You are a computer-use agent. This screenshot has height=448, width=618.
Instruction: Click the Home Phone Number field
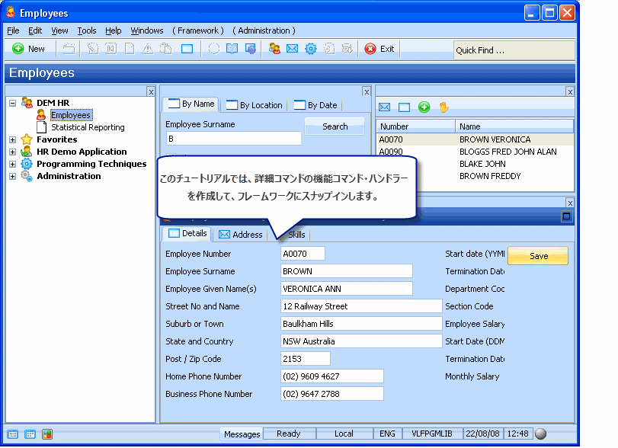click(331, 376)
